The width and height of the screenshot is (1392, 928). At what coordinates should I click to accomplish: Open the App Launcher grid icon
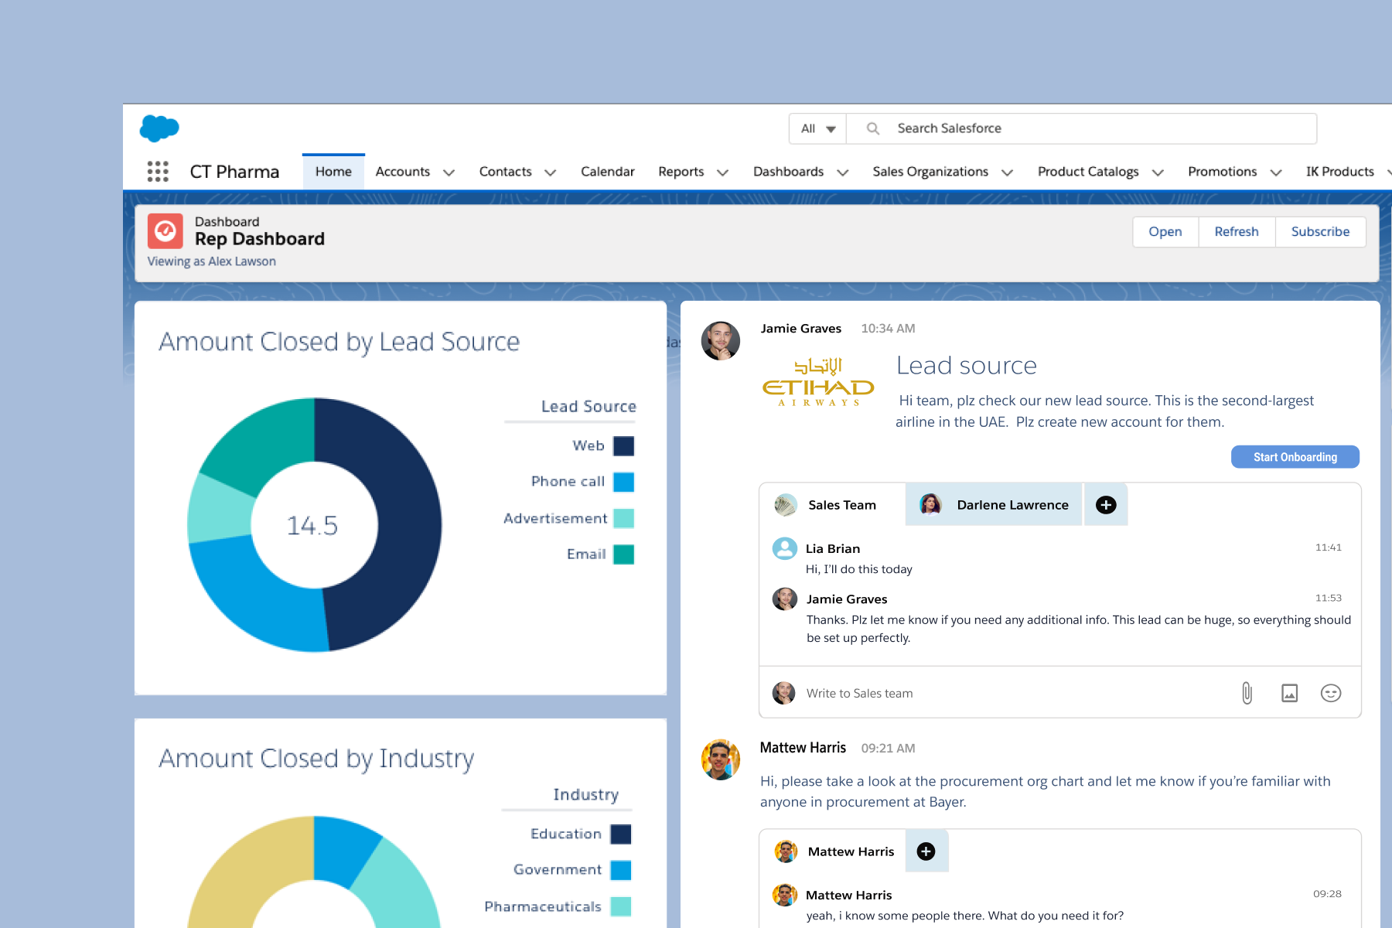coord(158,172)
